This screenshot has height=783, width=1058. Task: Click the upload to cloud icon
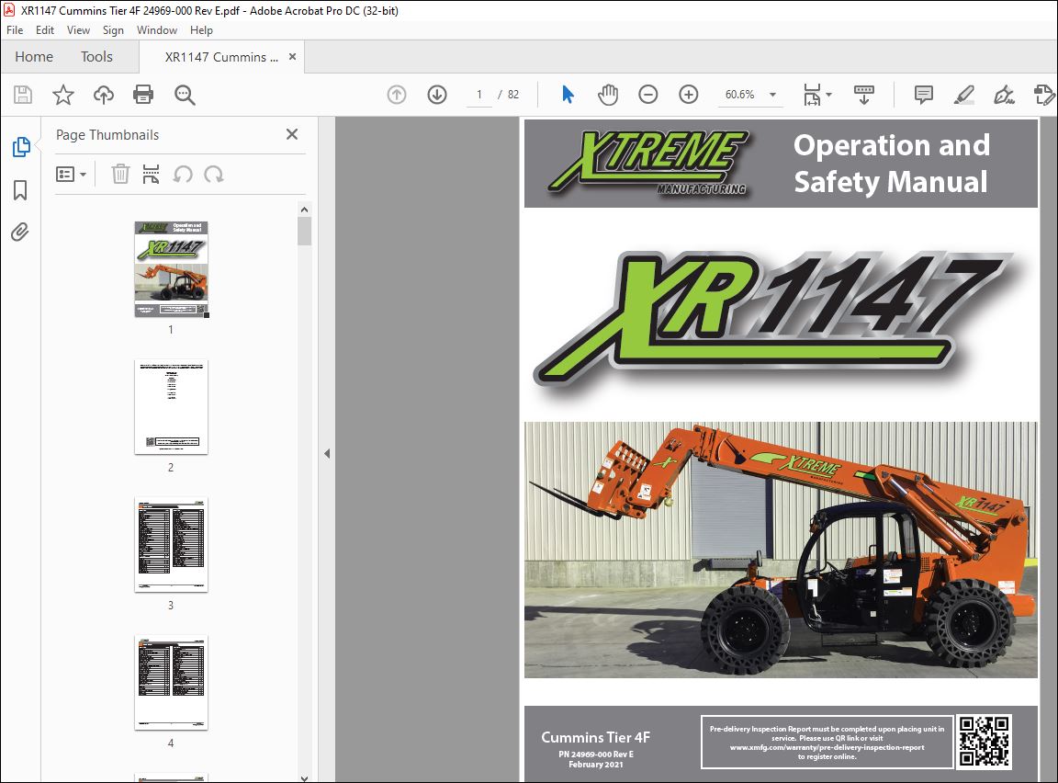103,95
